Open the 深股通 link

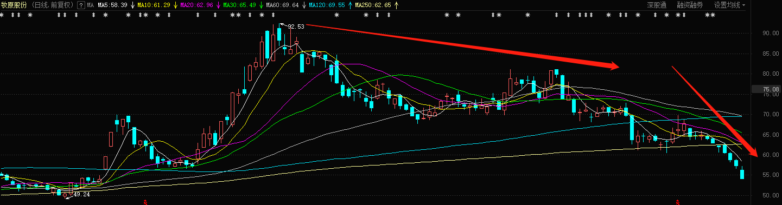tap(657, 5)
